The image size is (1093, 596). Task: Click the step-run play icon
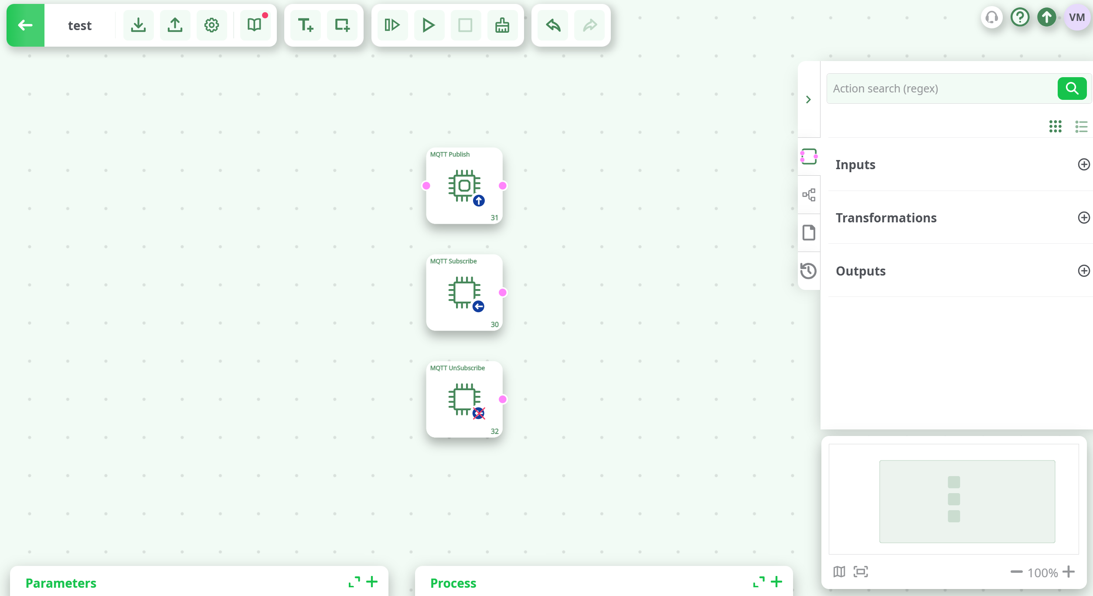tap(392, 25)
